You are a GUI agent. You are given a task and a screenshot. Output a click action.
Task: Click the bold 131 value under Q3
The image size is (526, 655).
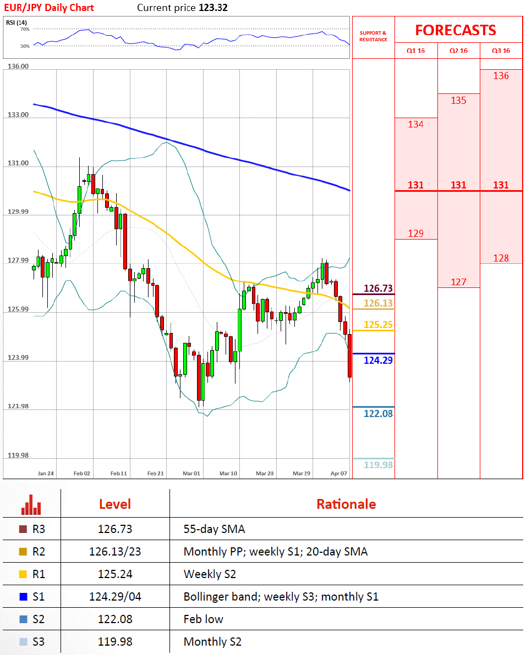click(x=501, y=185)
